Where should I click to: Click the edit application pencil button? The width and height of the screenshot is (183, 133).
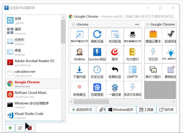(x=20, y=128)
